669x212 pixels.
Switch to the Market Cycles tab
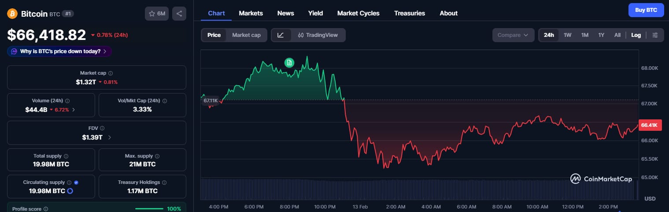tap(358, 13)
